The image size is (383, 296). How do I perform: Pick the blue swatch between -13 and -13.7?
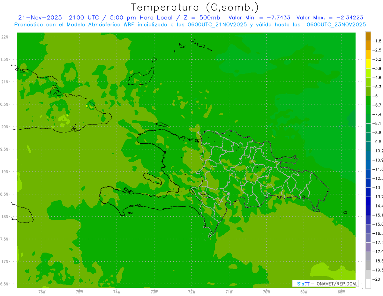[x=368, y=192]
